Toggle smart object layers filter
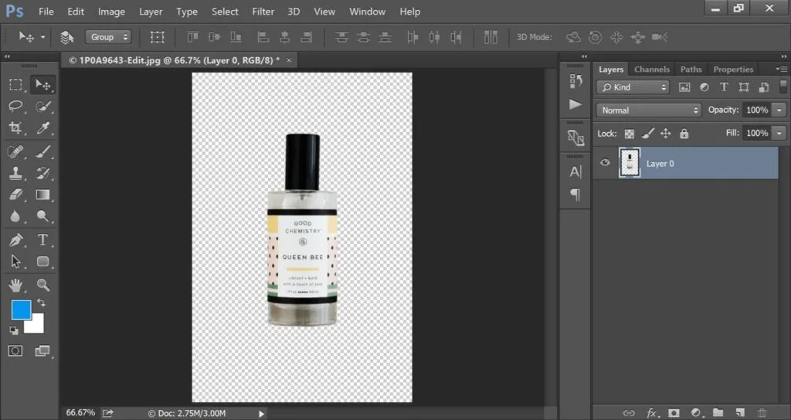791x420 pixels. 764,87
